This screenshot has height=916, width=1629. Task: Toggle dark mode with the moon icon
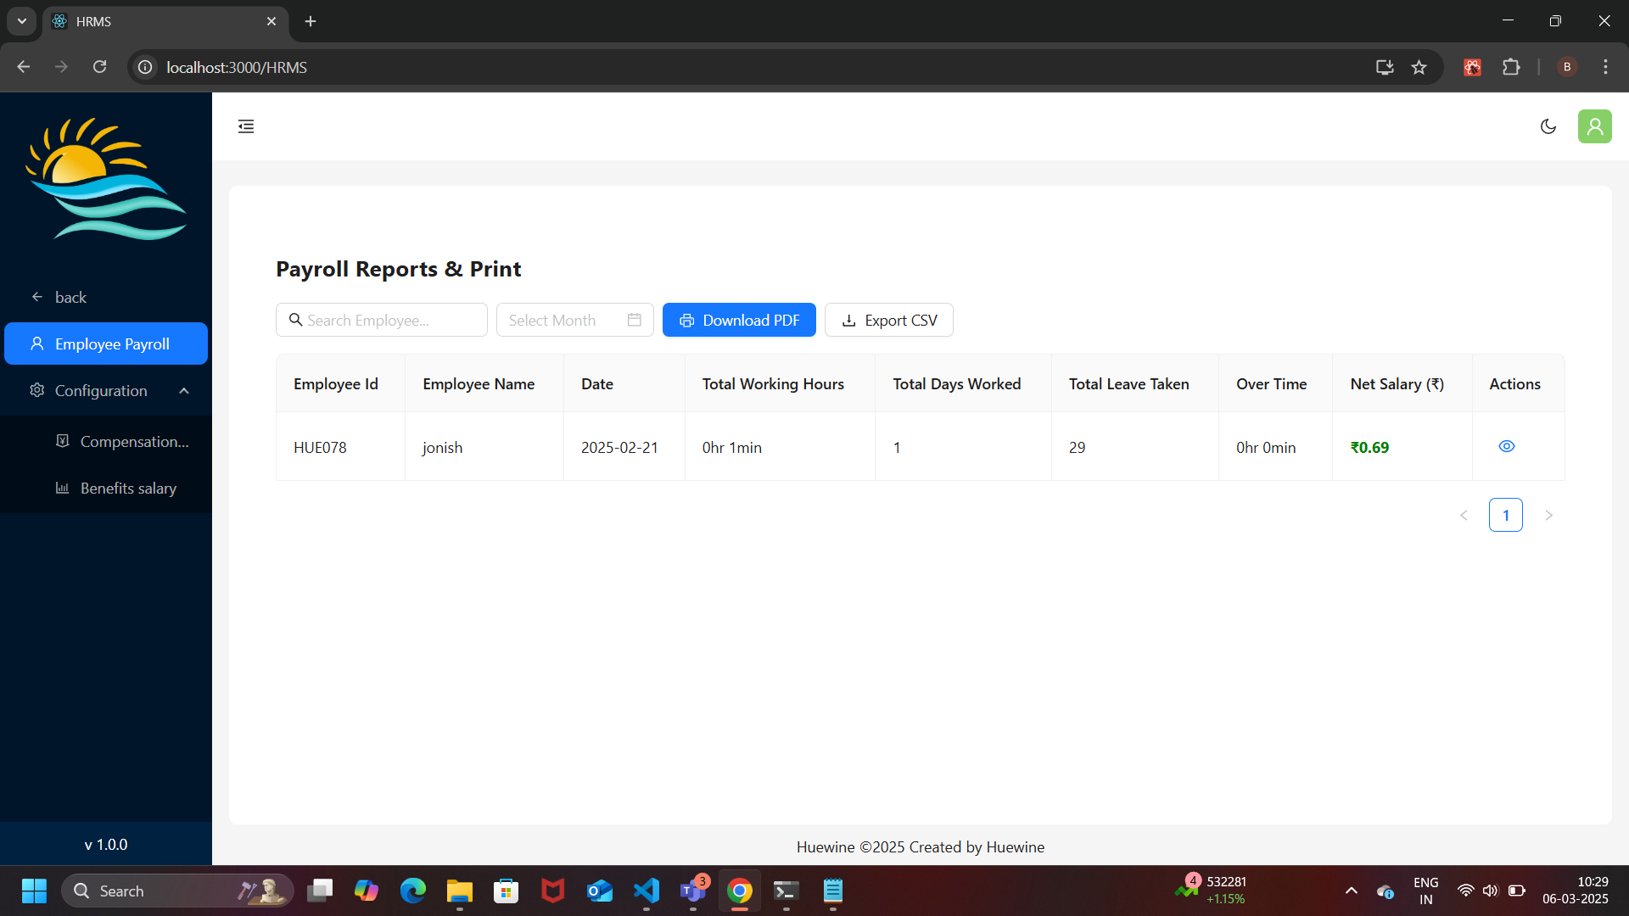pyautogui.click(x=1548, y=126)
